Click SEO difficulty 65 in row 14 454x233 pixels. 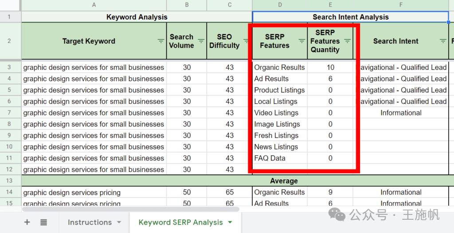point(230,192)
